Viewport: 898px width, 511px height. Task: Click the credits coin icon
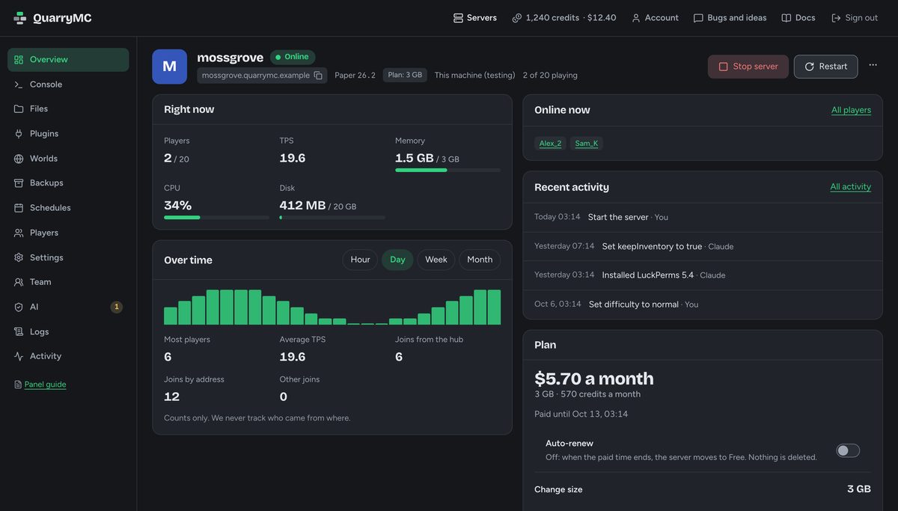[517, 18]
